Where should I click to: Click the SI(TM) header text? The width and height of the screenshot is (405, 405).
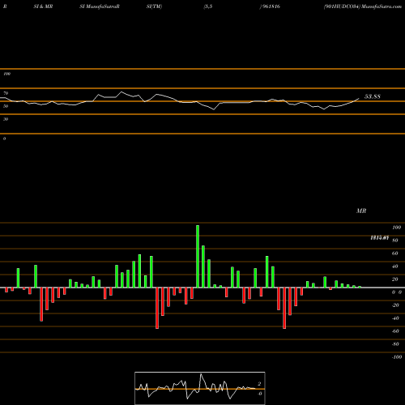pos(154,6)
